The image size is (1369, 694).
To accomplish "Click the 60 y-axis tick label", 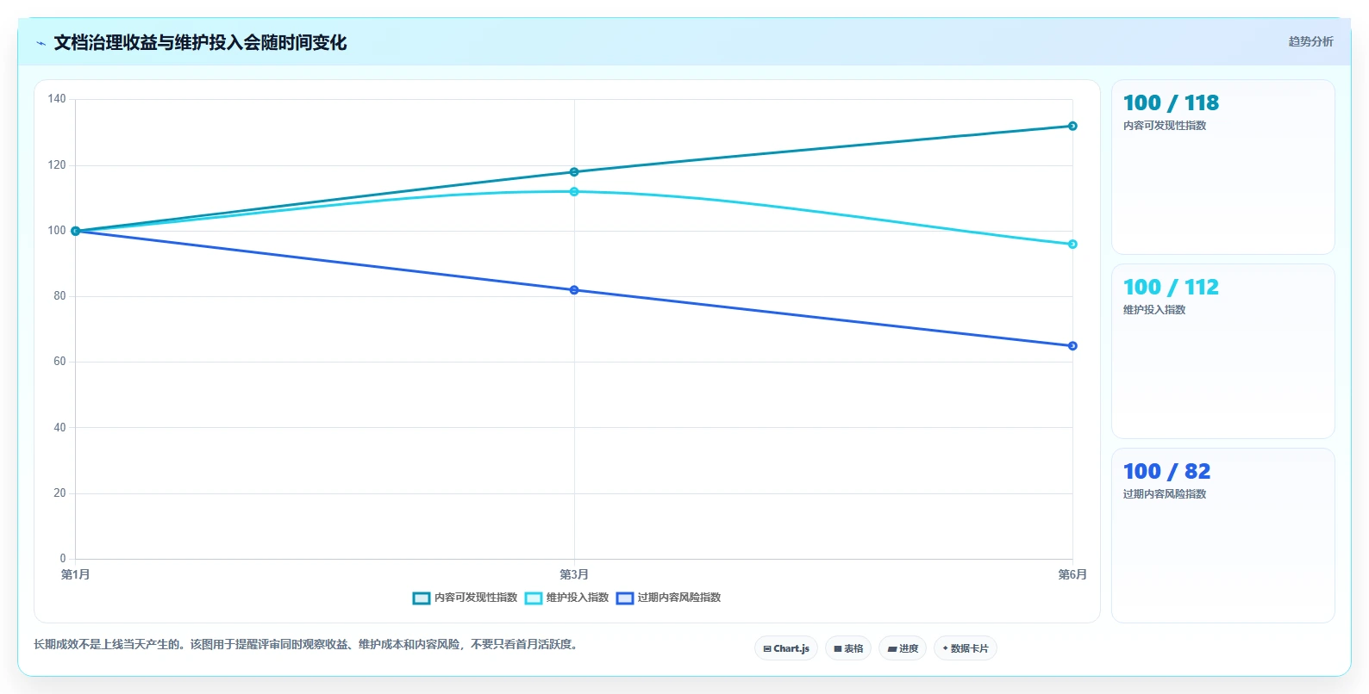I will point(59,362).
